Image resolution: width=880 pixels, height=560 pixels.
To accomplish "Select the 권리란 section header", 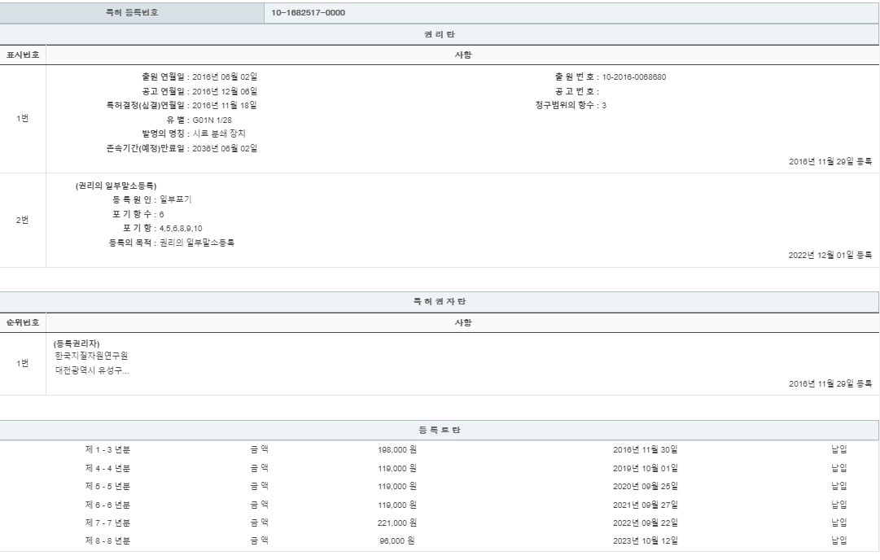I will coord(440,34).
